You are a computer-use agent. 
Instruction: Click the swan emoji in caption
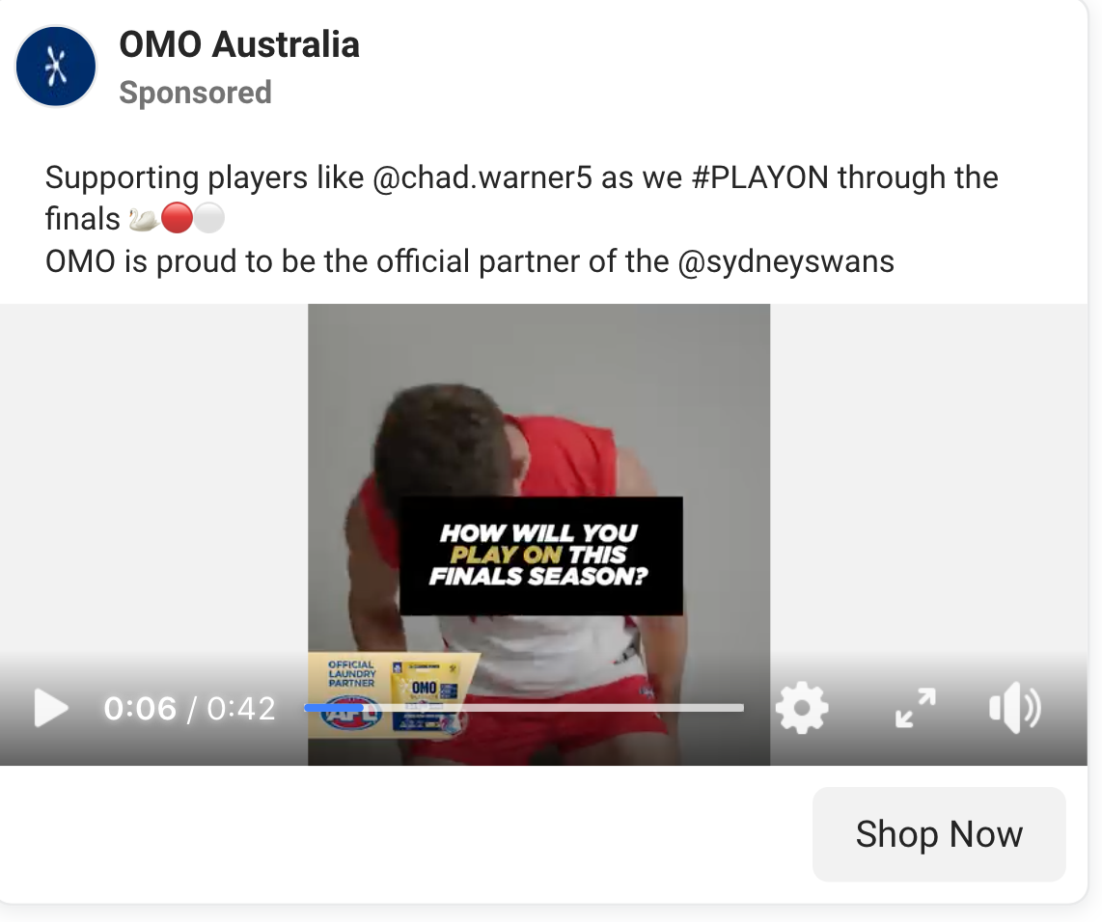144,219
